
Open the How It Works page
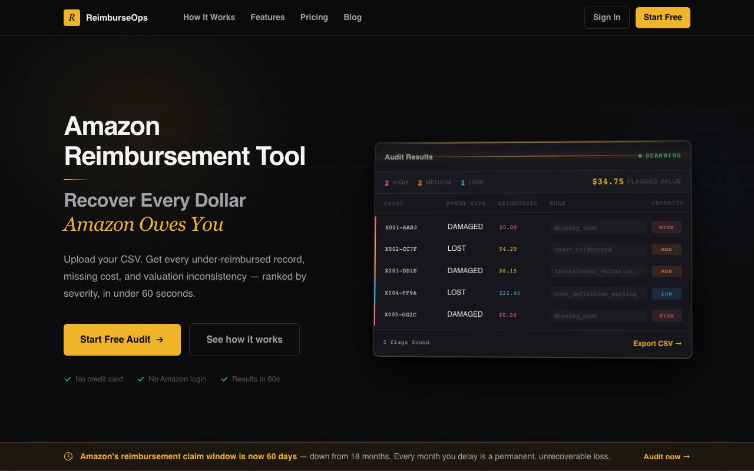tap(209, 17)
